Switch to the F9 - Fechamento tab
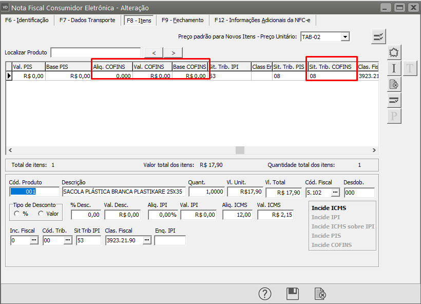The width and height of the screenshot is (421, 304). point(182,20)
